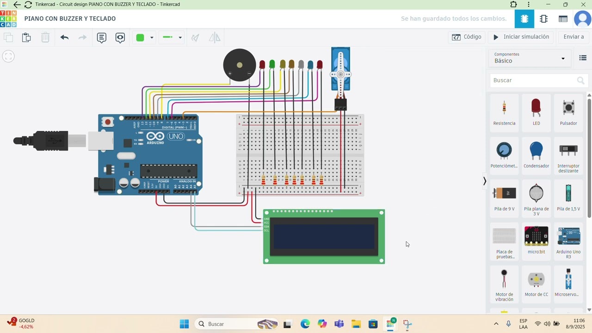This screenshot has width=592, height=333.
Task: Click the Tinkercad logo
Action: (x=8, y=19)
